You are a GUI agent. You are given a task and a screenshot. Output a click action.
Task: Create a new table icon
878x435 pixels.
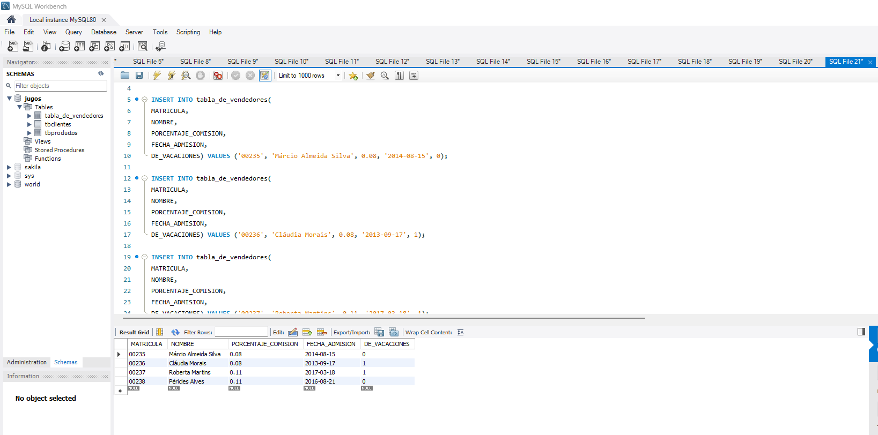click(x=79, y=47)
